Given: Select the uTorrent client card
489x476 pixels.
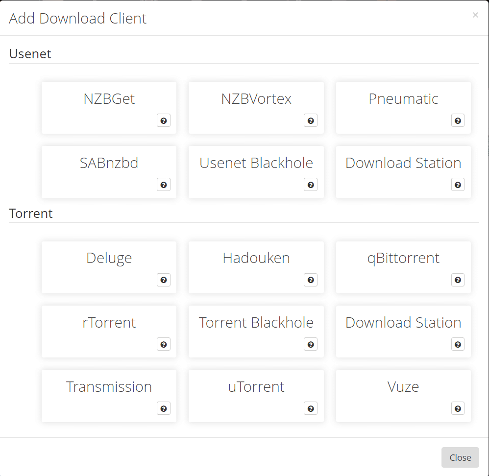Looking at the screenshot, I should click(x=256, y=396).
